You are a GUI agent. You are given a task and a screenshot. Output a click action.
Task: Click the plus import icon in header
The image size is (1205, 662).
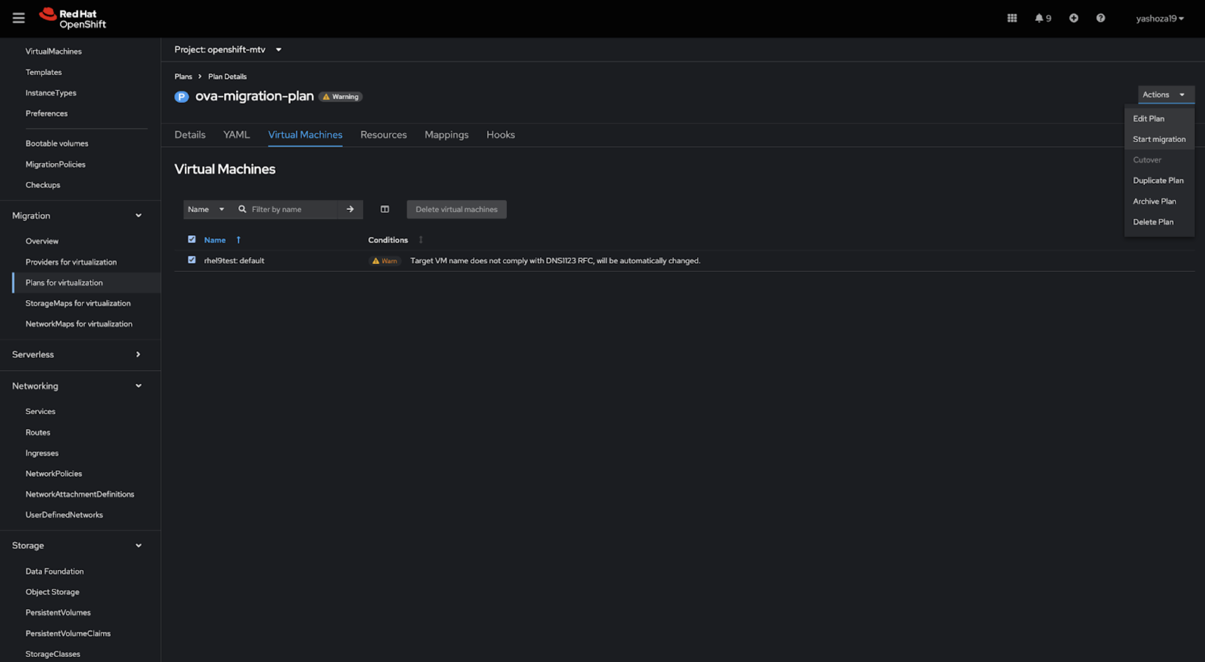pyautogui.click(x=1073, y=18)
